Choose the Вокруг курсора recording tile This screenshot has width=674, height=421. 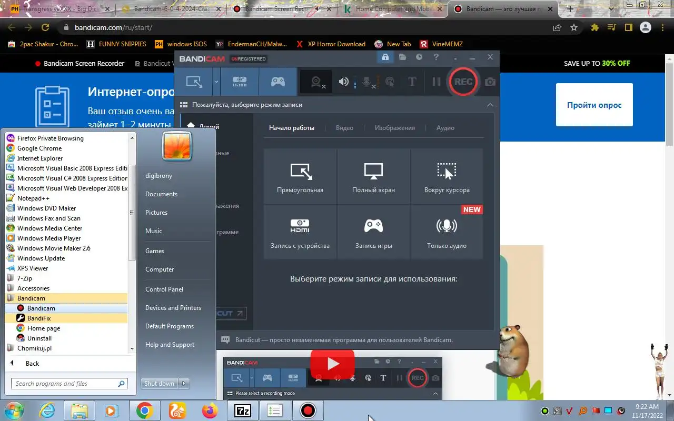[x=447, y=176]
